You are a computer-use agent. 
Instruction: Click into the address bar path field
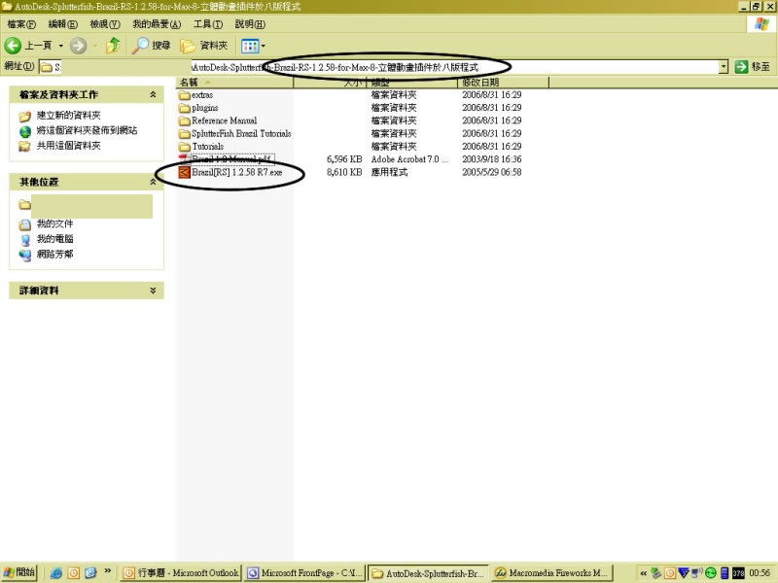pos(378,67)
